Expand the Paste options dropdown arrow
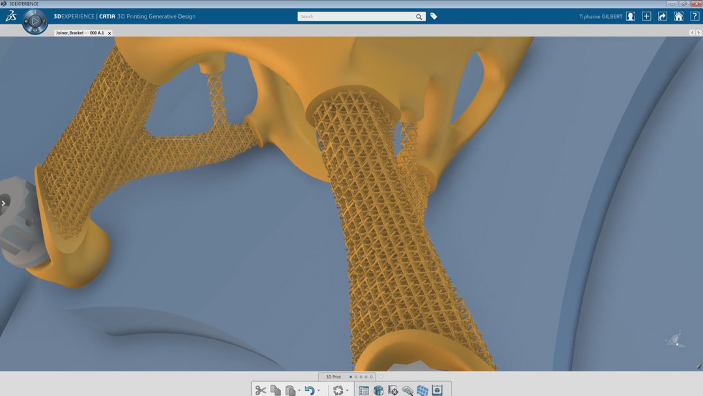Screen dimensions: 703x396 click(x=299, y=391)
